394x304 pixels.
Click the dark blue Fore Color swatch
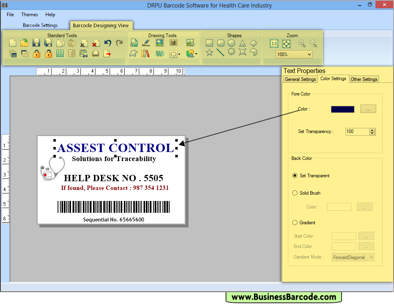342,109
